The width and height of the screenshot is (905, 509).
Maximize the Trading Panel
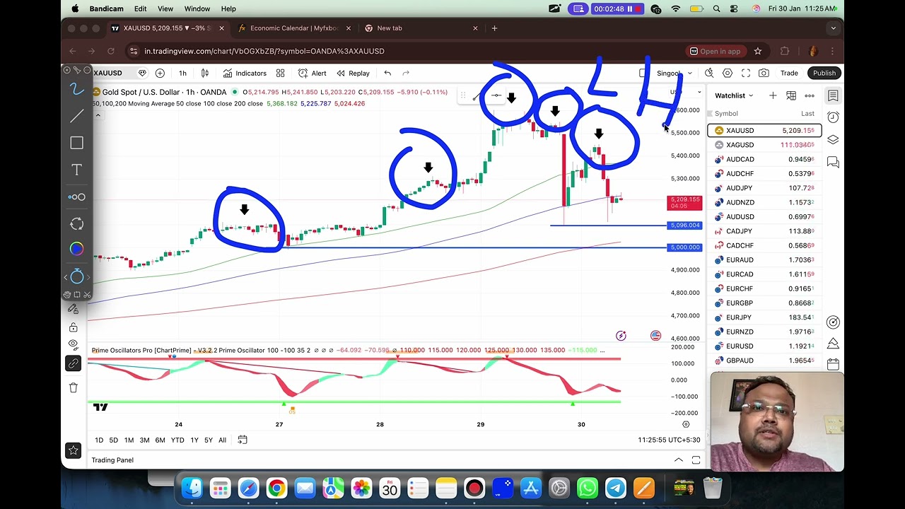coord(696,460)
